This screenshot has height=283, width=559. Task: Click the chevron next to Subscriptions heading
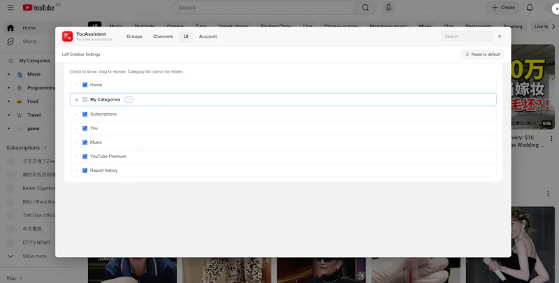45,147
